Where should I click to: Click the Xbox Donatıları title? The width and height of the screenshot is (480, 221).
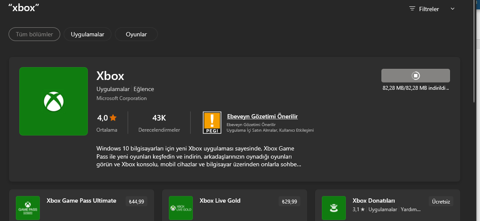tap(374, 200)
